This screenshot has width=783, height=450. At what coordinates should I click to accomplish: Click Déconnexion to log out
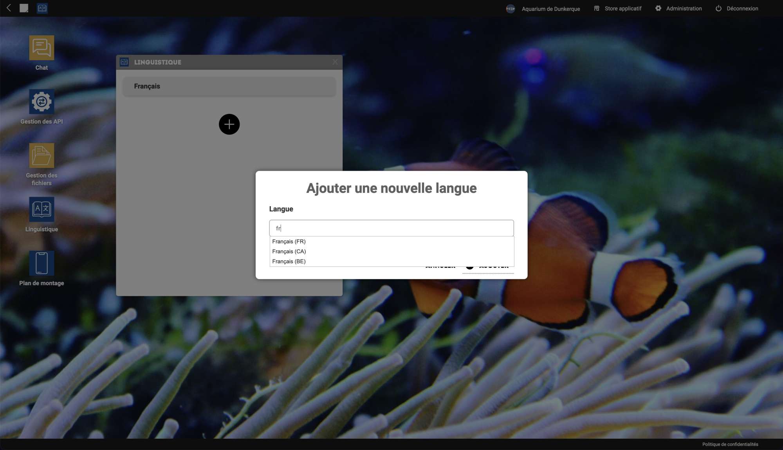click(737, 9)
